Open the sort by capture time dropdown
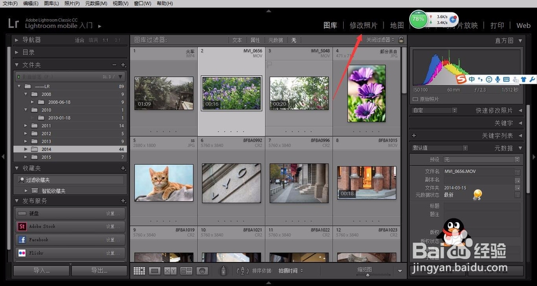 click(x=291, y=271)
